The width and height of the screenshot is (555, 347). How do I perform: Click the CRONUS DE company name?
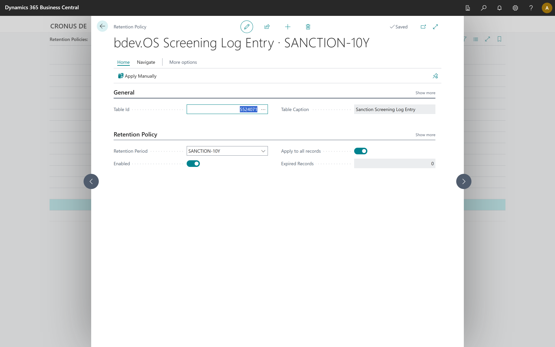[x=68, y=26]
